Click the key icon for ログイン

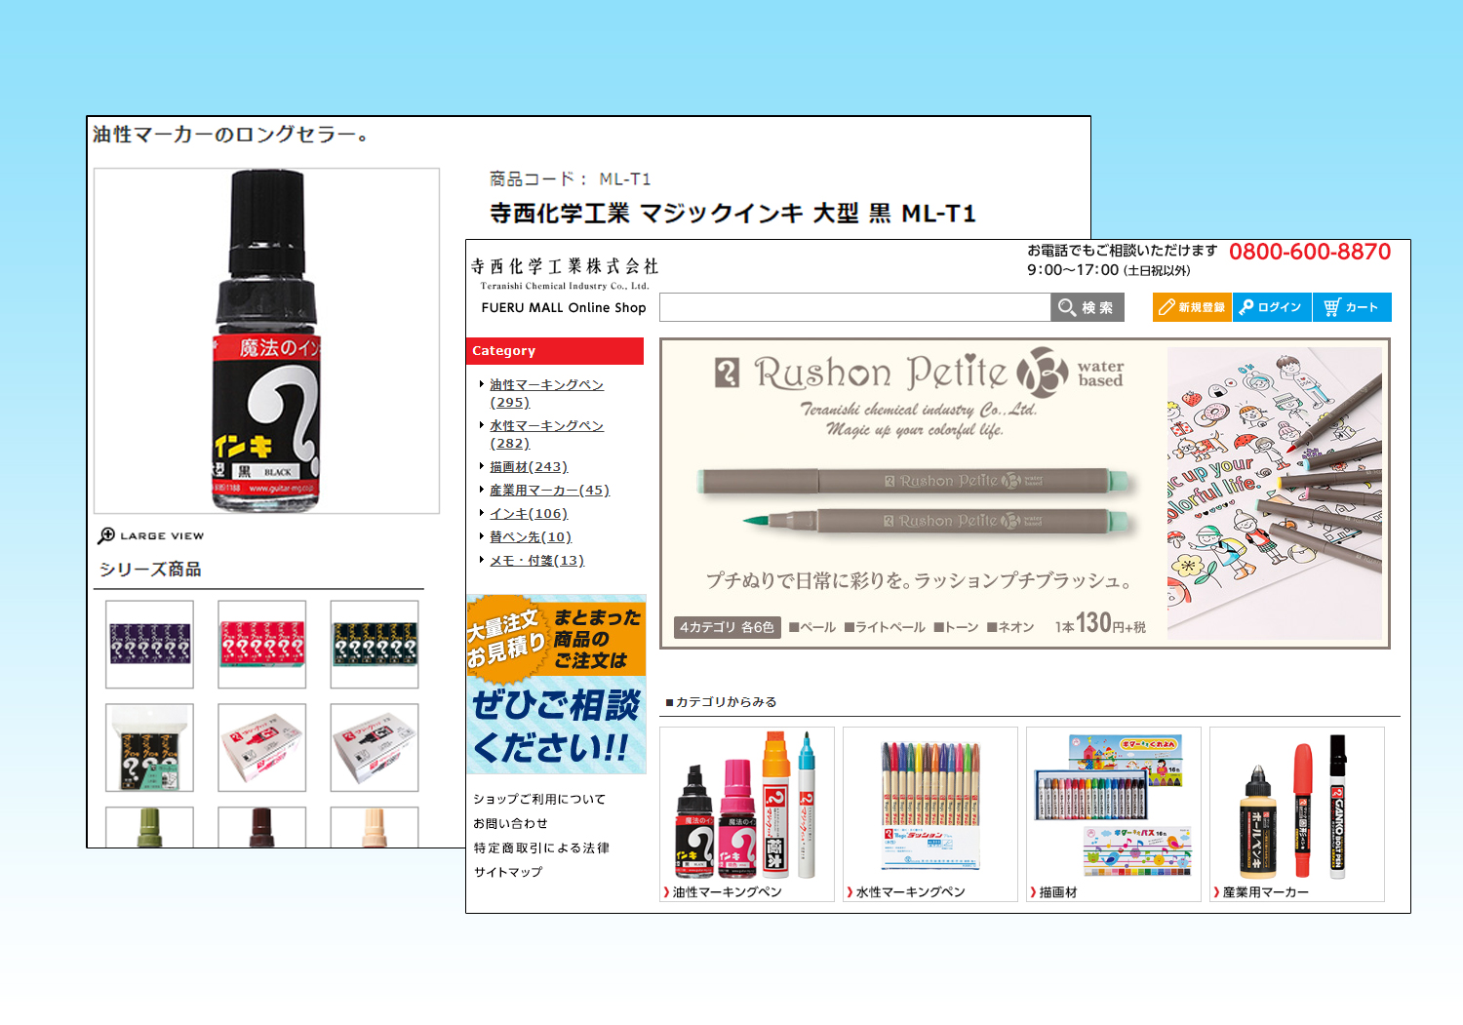point(1246,307)
